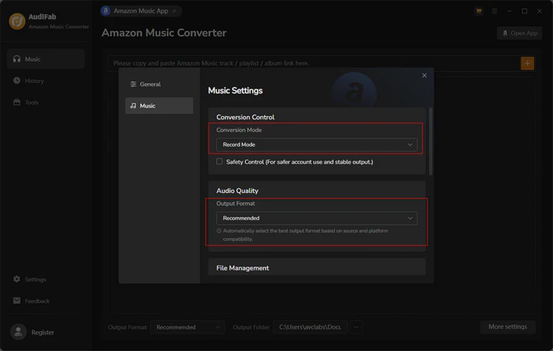Click the toolbox Tools icon
Viewport: 553px width, 351px height.
click(17, 102)
